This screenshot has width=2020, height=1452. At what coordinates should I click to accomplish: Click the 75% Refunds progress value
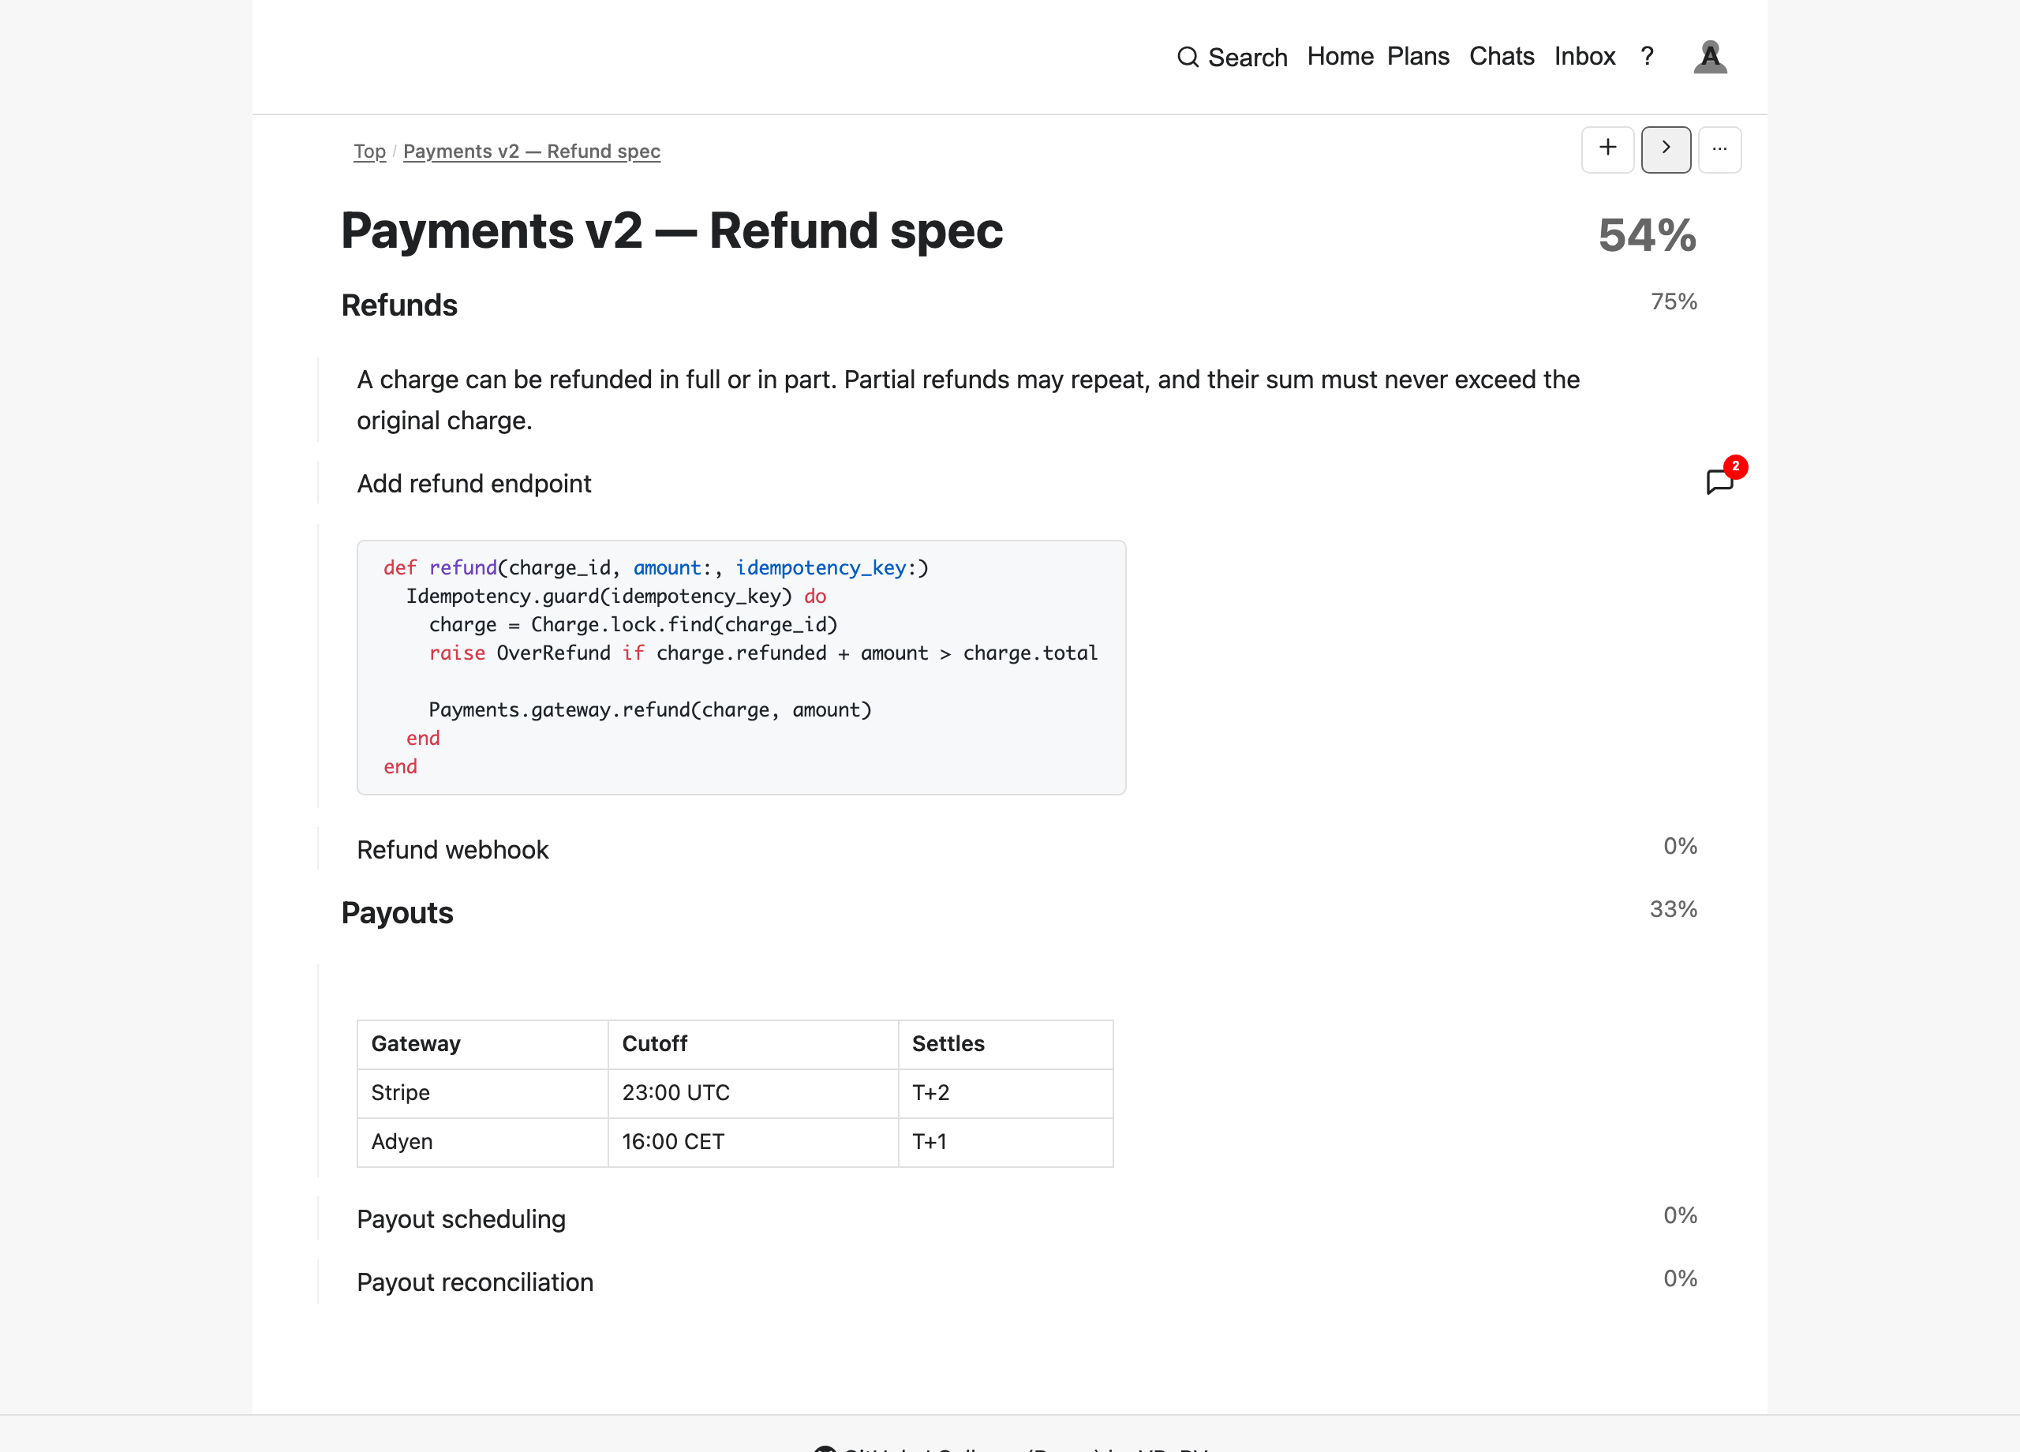click(1674, 301)
